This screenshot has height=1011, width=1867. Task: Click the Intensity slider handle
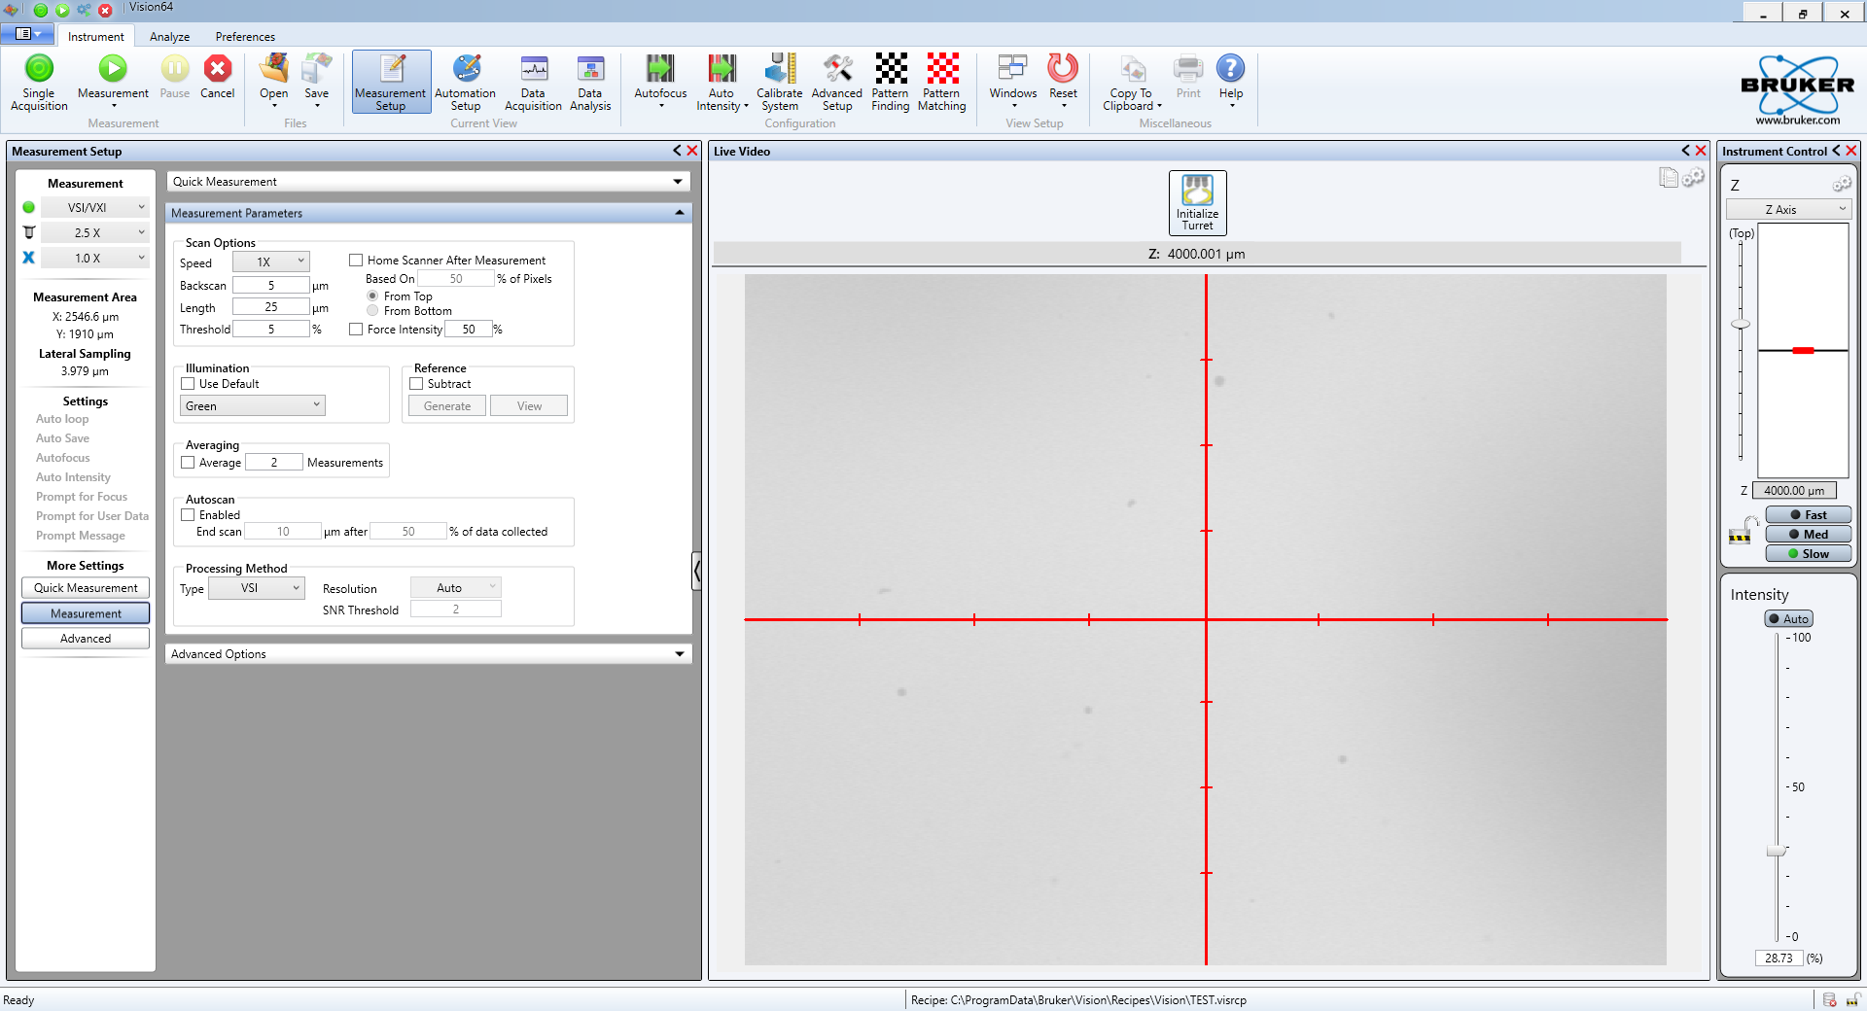1776,851
